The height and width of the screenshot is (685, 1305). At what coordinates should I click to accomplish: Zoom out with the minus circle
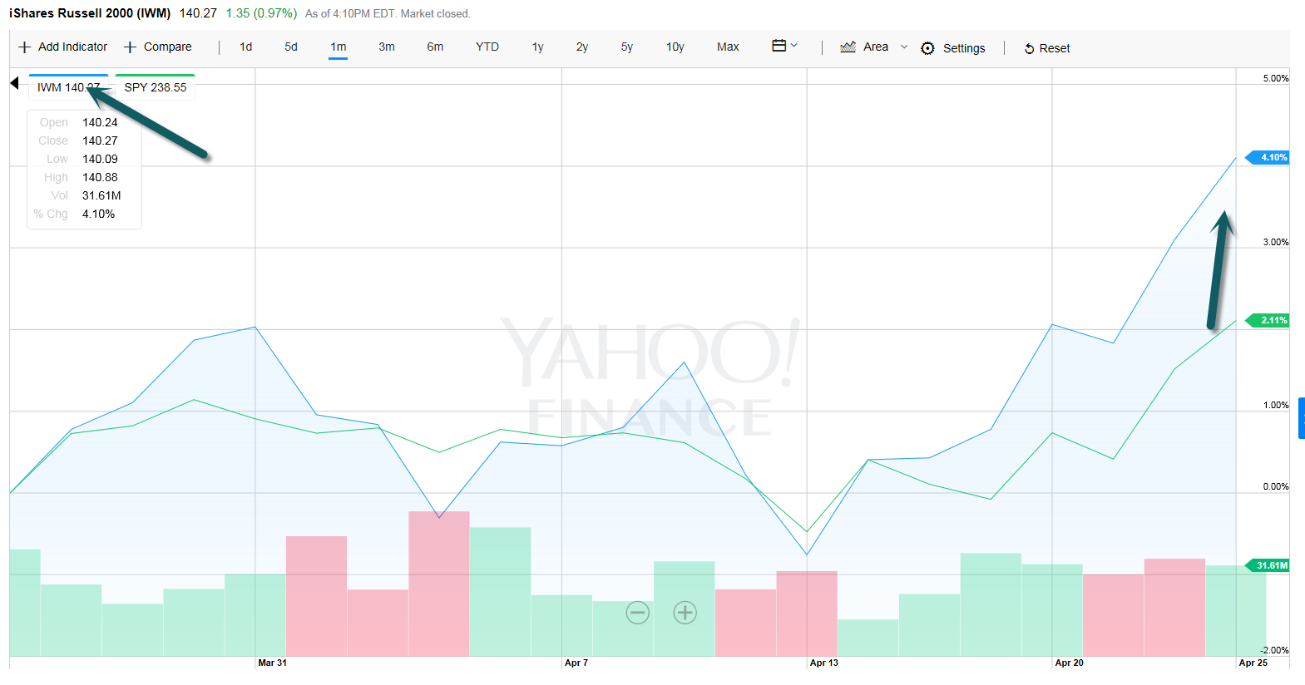(638, 613)
